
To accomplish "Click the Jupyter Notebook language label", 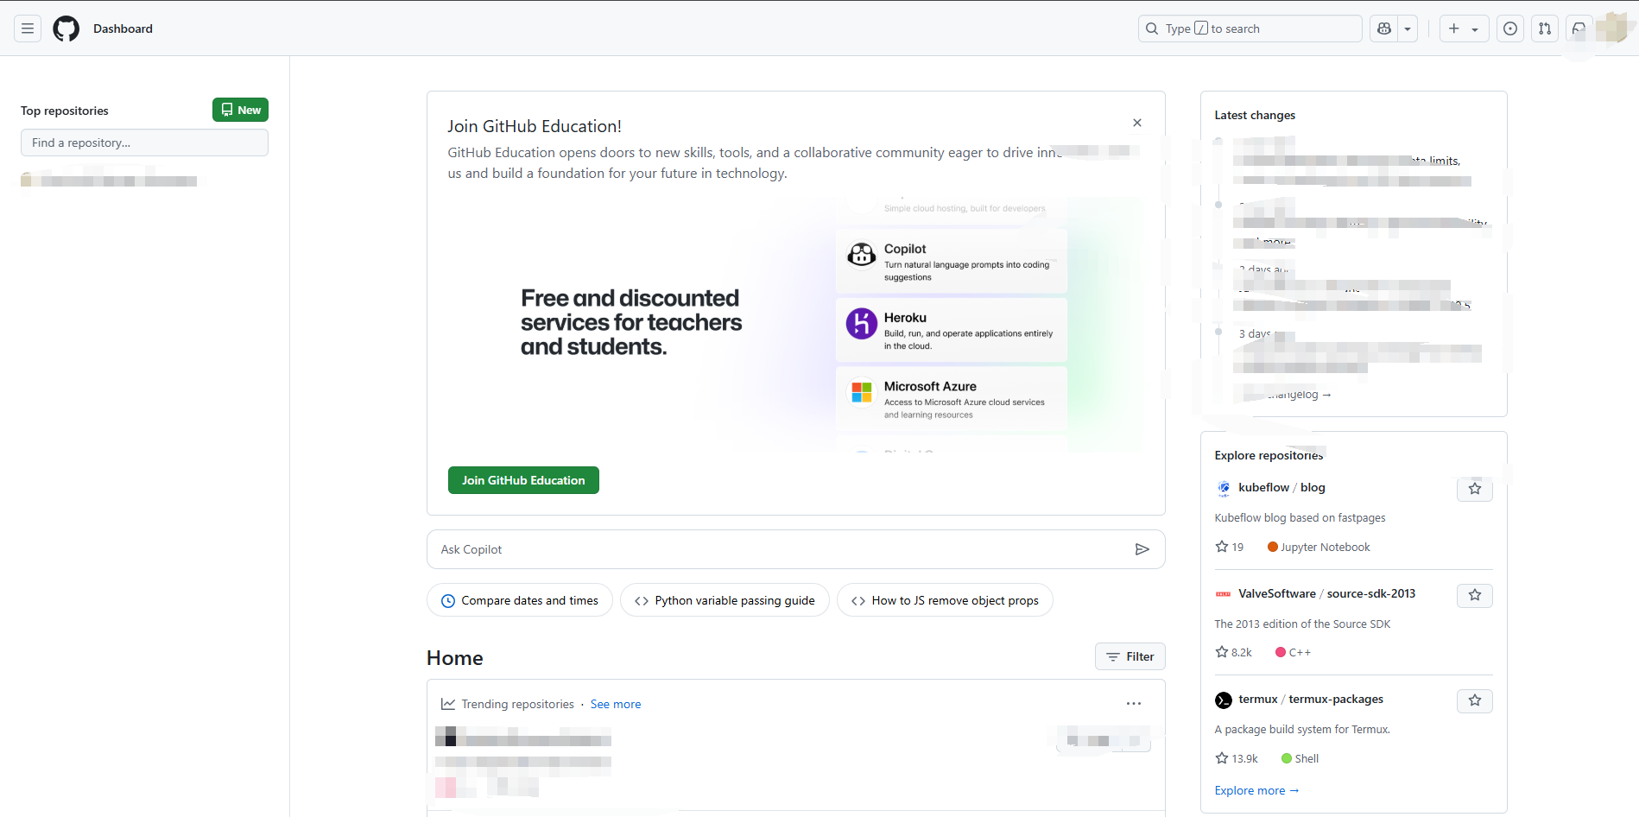I will 1319,547.
